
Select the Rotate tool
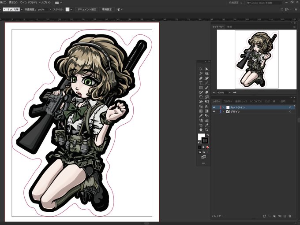(x=201, y=97)
